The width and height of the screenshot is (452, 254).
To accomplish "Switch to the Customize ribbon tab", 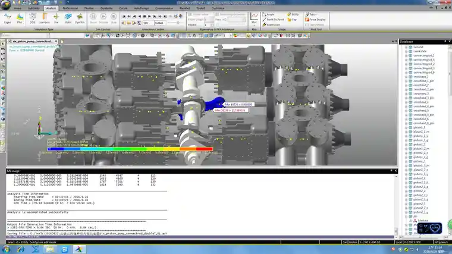I will 218,8.
